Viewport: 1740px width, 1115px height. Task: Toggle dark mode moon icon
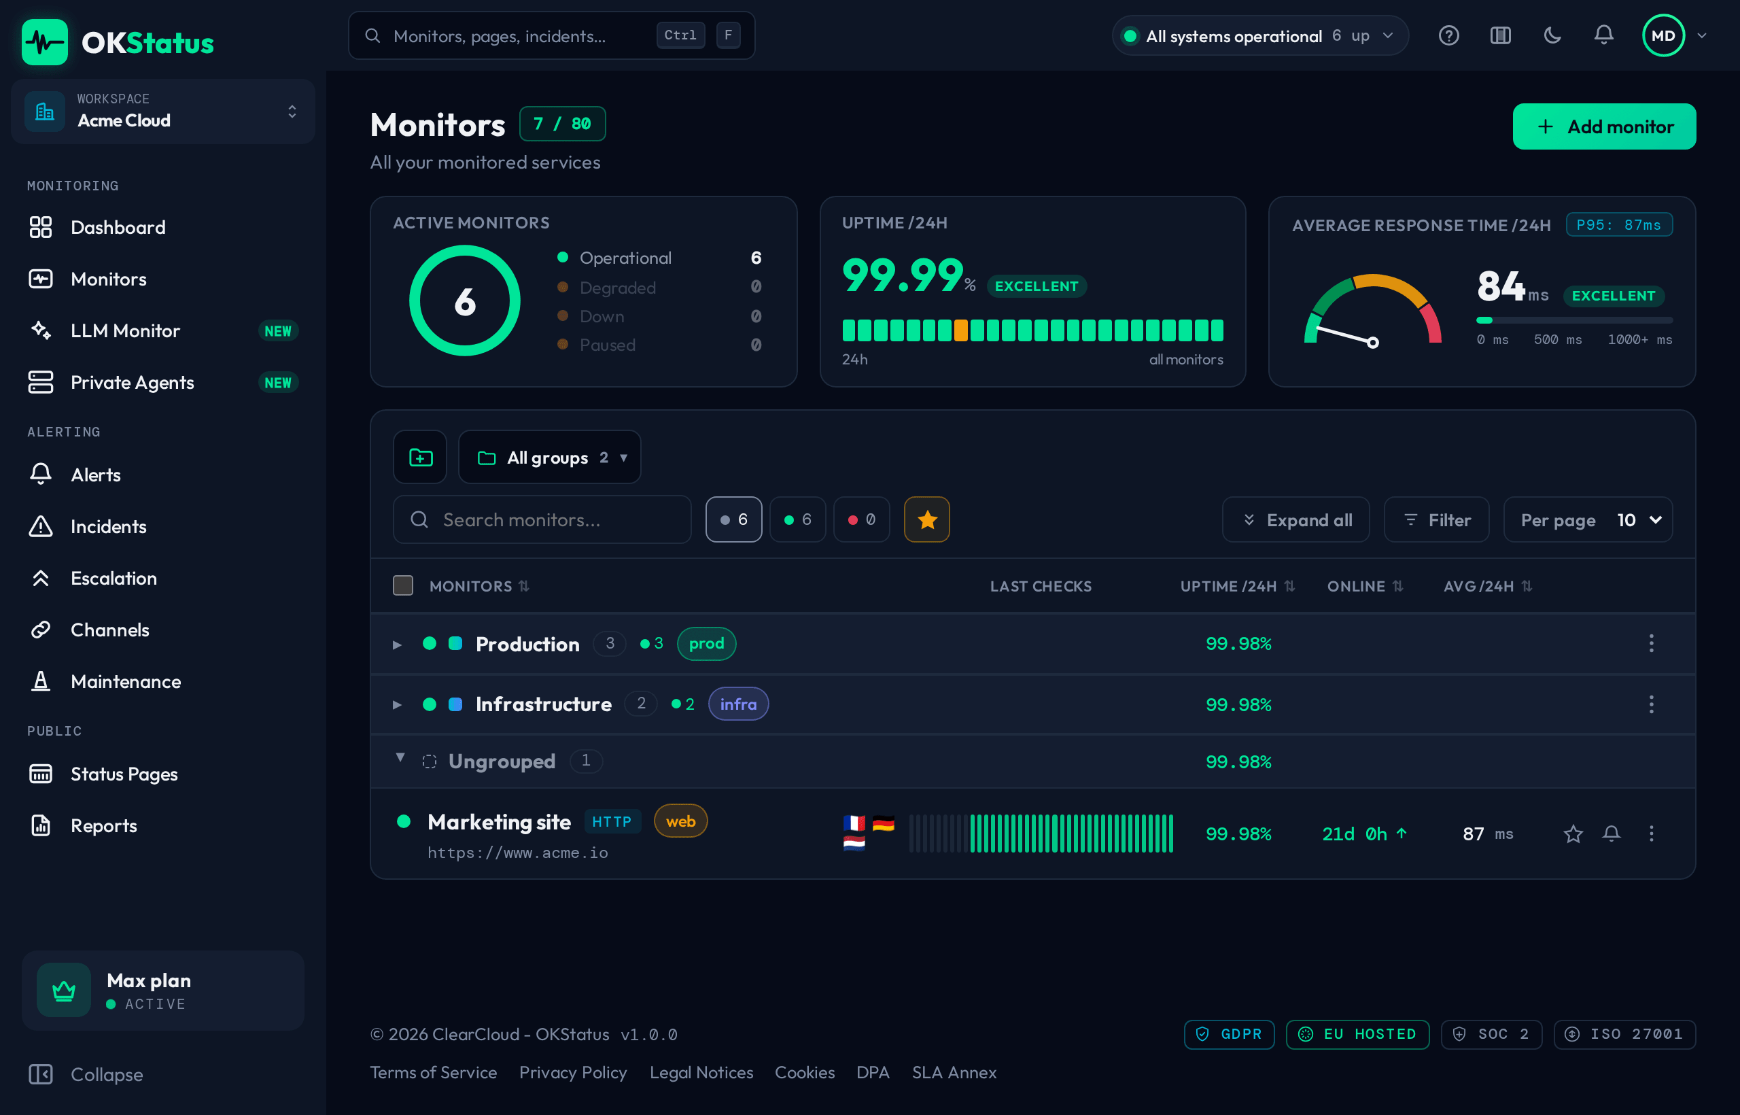pyautogui.click(x=1552, y=35)
